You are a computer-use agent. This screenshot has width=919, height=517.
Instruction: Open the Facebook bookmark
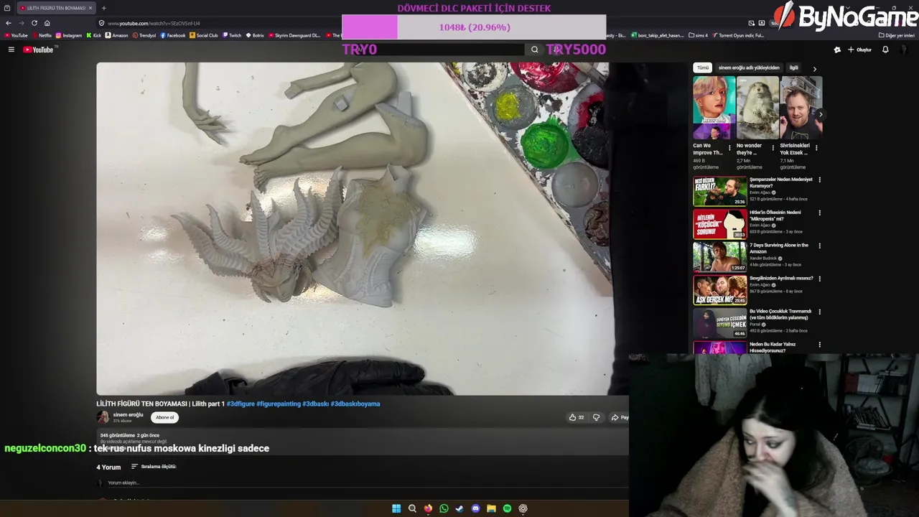click(x=173, y=35)
